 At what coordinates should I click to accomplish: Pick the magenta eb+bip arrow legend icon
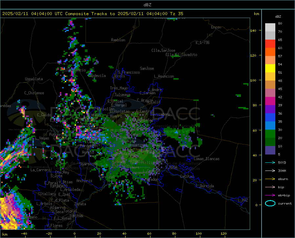point(270,195)
